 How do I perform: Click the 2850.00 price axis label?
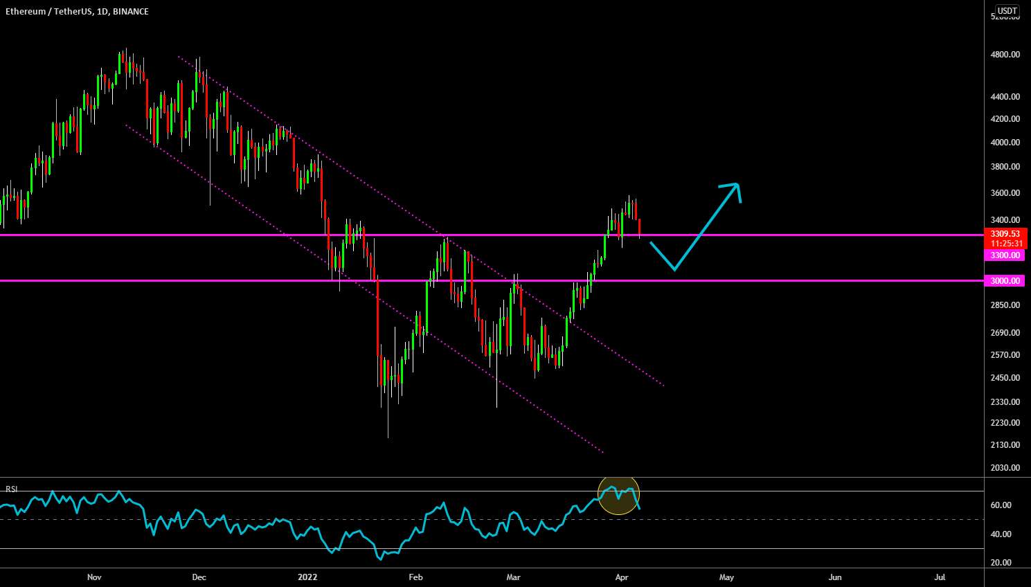[x=1005, y=305]
